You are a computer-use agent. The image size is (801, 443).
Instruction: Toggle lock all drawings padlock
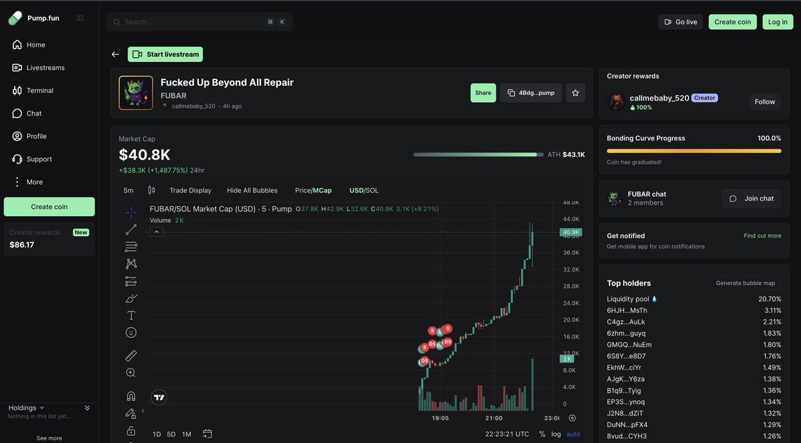click(131, 431)
